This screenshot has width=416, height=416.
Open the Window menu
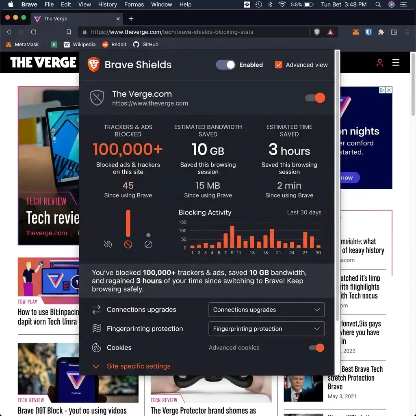[x=162, y=4]
